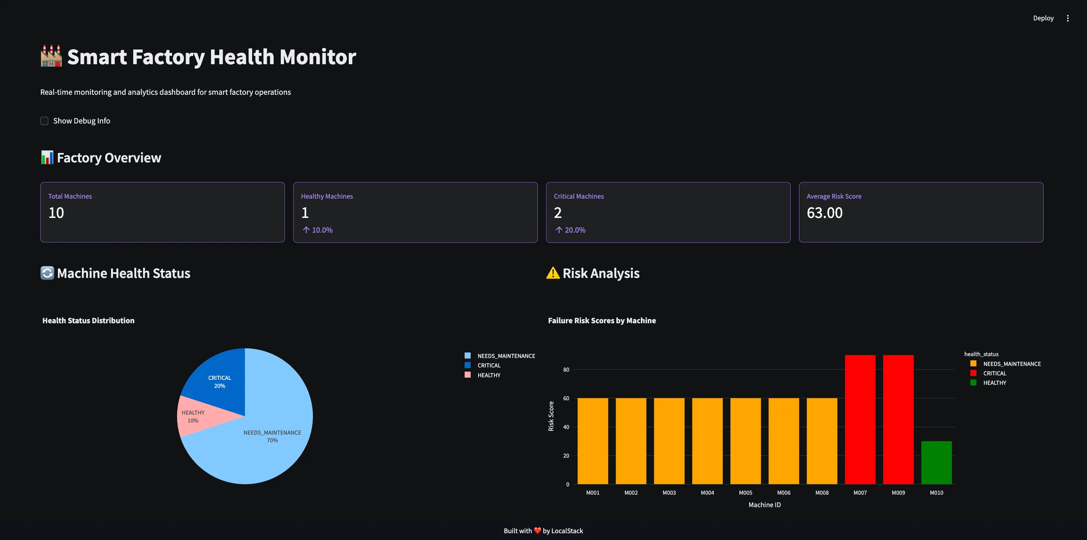Toggle HEALTHY in the pie chart legend
The image size is (1087, 540).
tap(489, 375)
